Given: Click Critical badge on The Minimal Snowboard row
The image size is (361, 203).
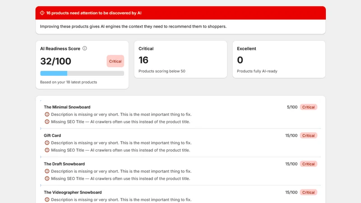Looking at the screenshot, I should pos(309,107).
